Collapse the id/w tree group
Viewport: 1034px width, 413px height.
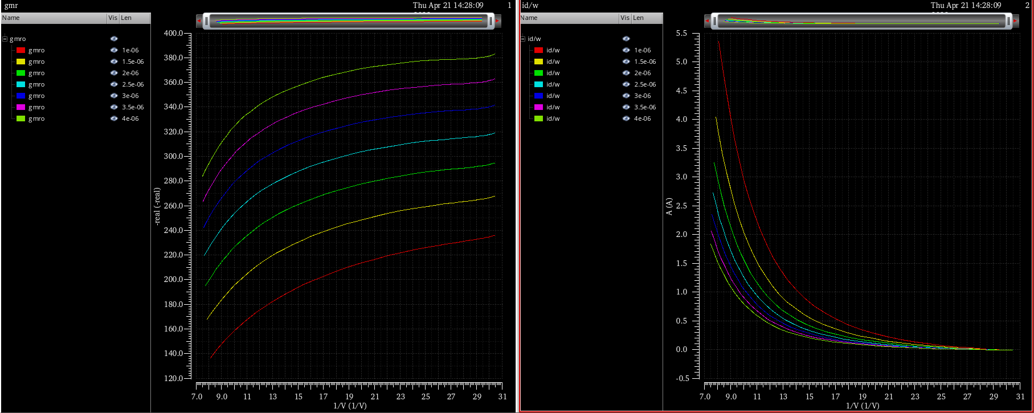523,39
